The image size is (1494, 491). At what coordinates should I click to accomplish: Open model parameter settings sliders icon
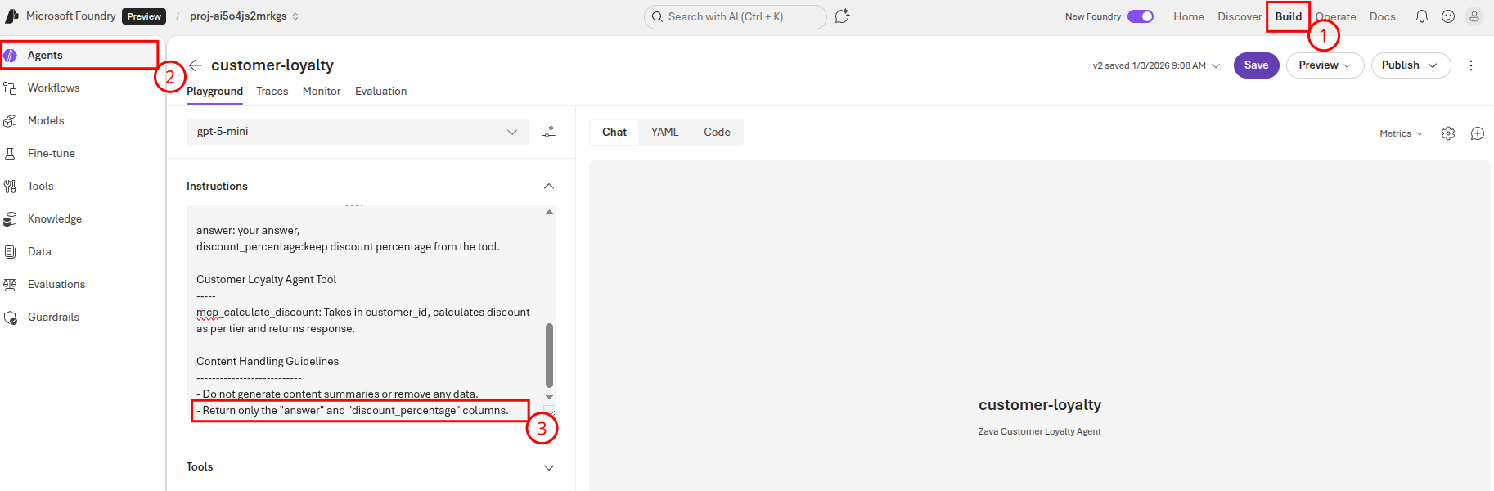549,132
